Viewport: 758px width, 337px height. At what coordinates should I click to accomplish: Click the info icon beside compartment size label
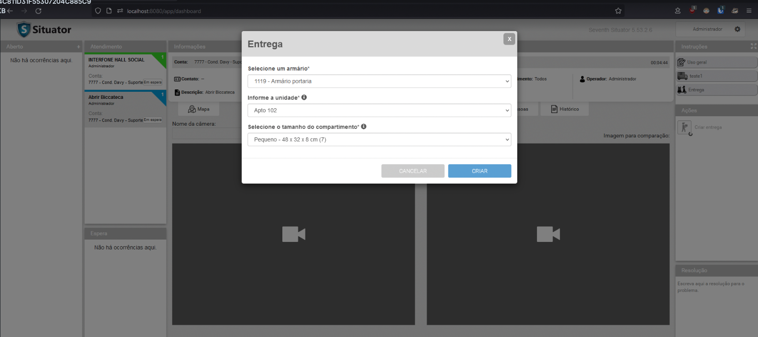tap(363, 127)
